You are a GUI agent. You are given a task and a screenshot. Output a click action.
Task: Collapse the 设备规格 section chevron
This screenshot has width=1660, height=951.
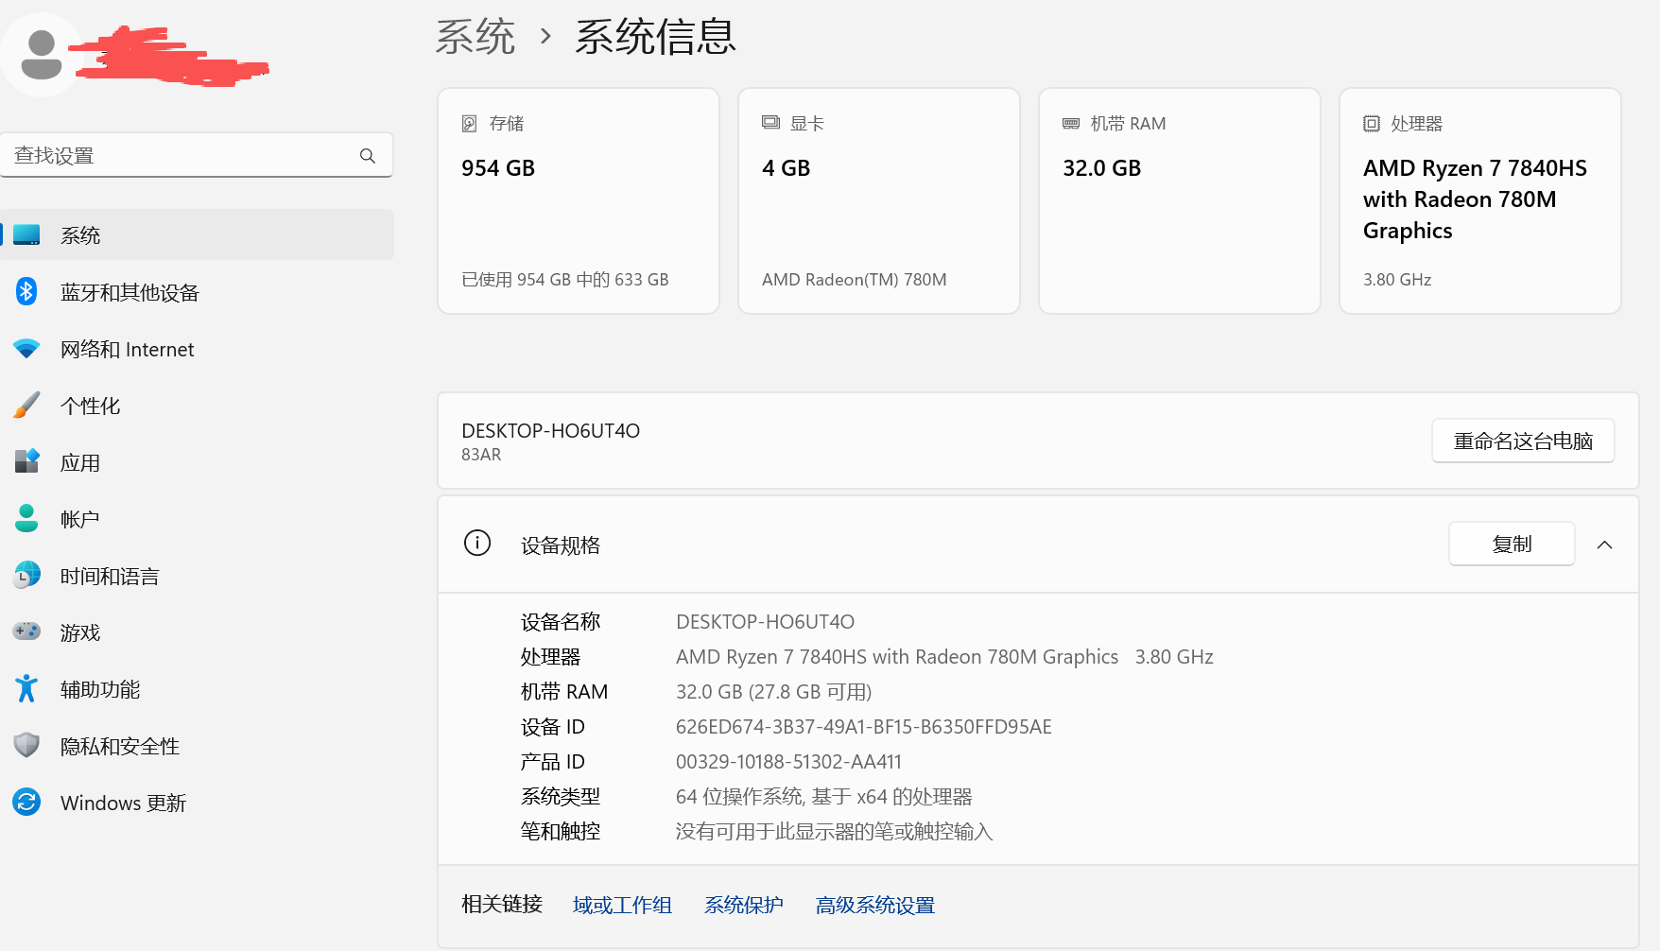1604,545
